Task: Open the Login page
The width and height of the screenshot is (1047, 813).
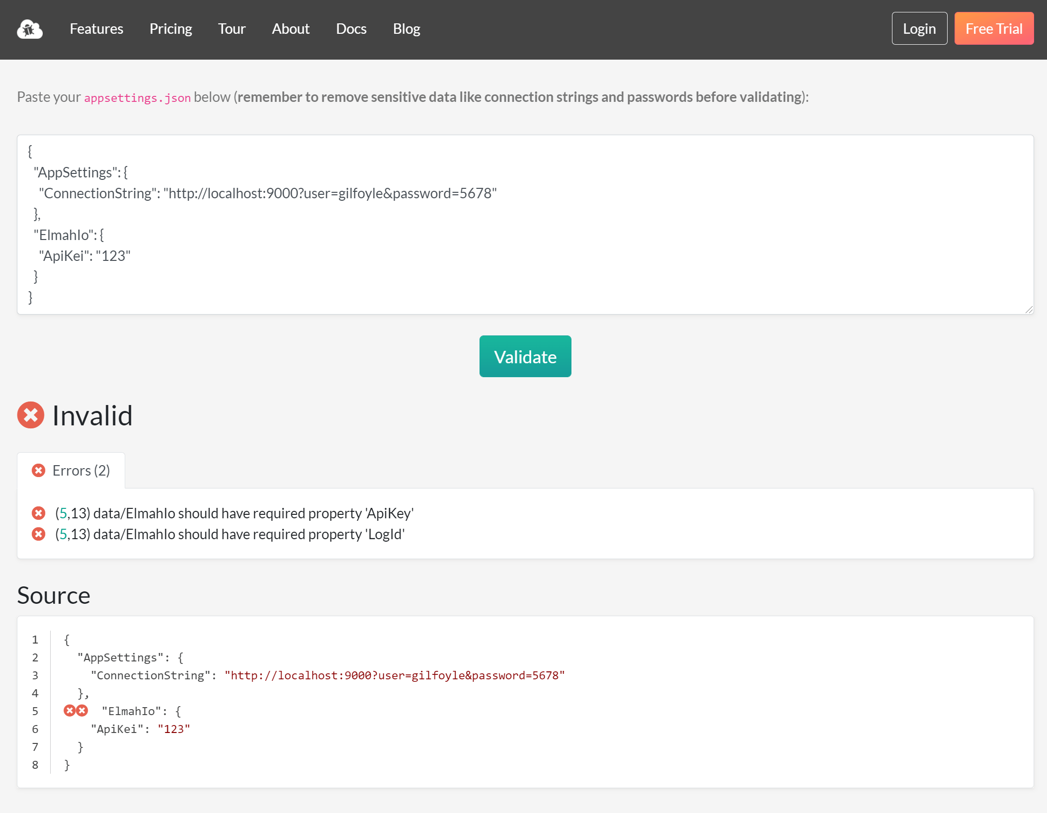Action: click(x=919, y=28)
